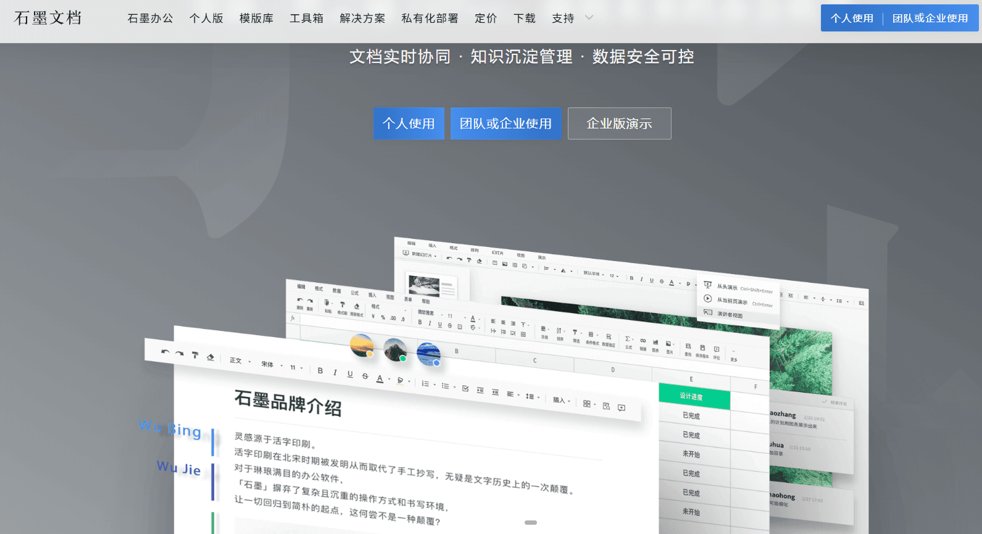
Task: Select the green 设计进度 header cell
Action: pyautogui.click(x=694, y=397)
